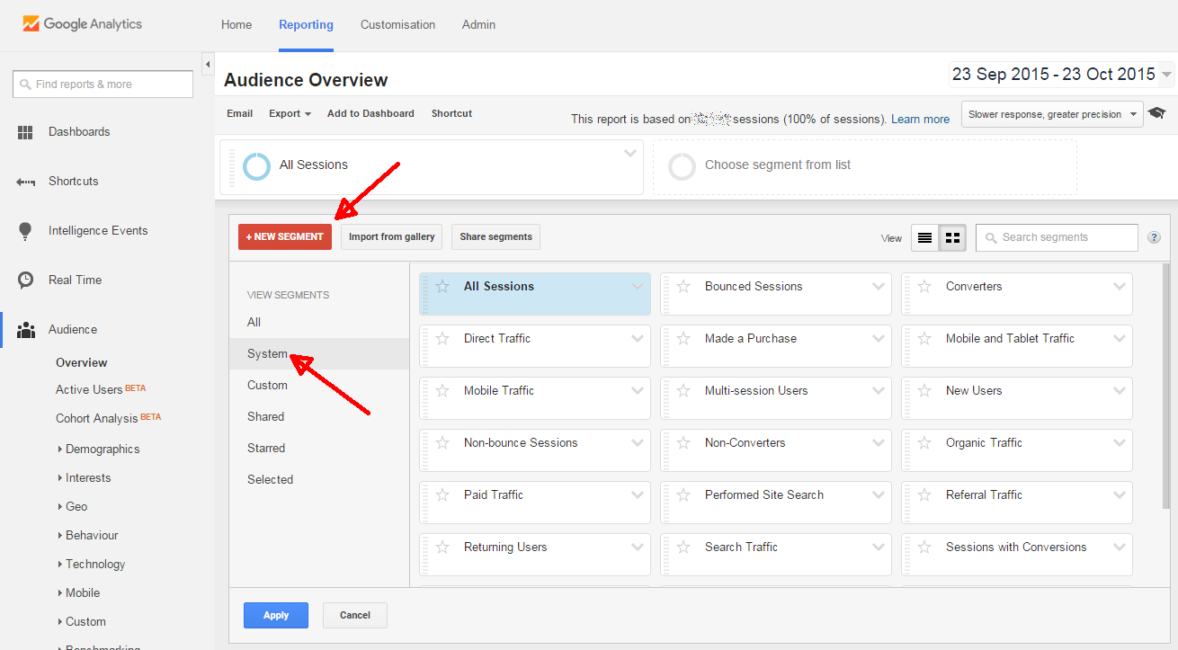Screen dimensions: 1178x650
Task: Click the Google Analytics logo
Action: 82,24
